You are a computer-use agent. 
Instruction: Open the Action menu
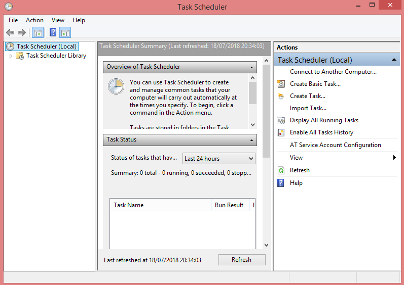pyautogui.click(x=34, y=20)
